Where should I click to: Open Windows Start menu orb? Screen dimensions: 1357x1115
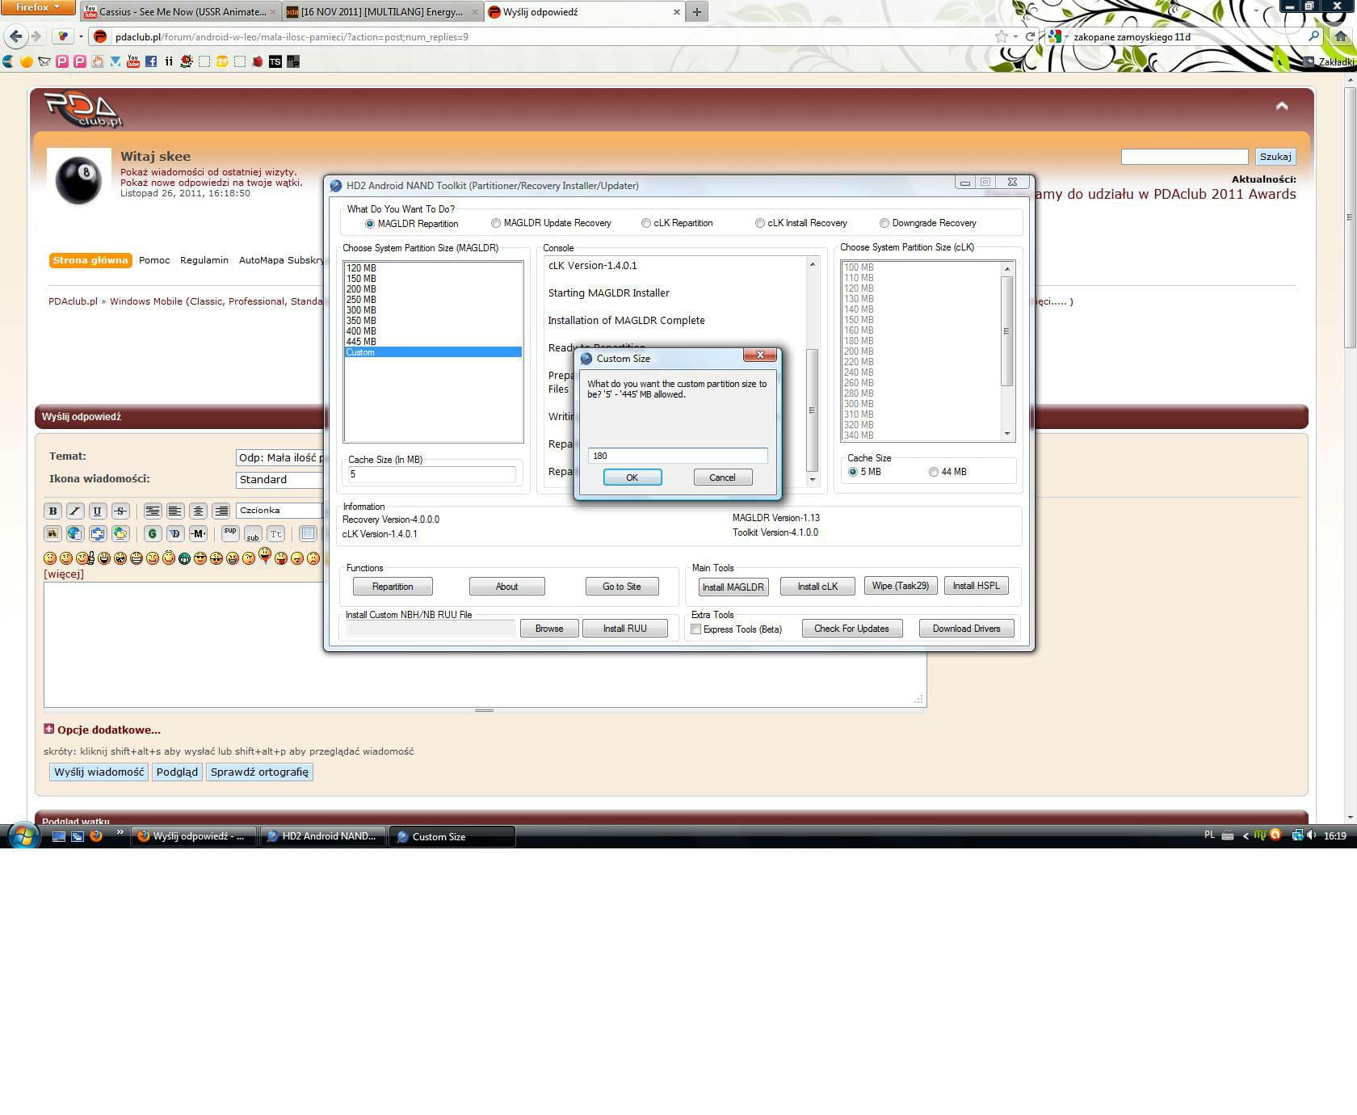[23, 835]
